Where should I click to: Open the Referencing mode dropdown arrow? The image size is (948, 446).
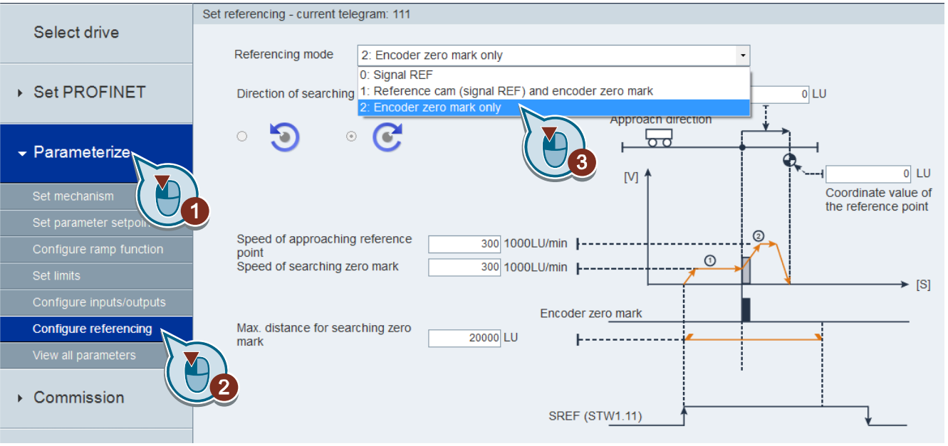743,55
